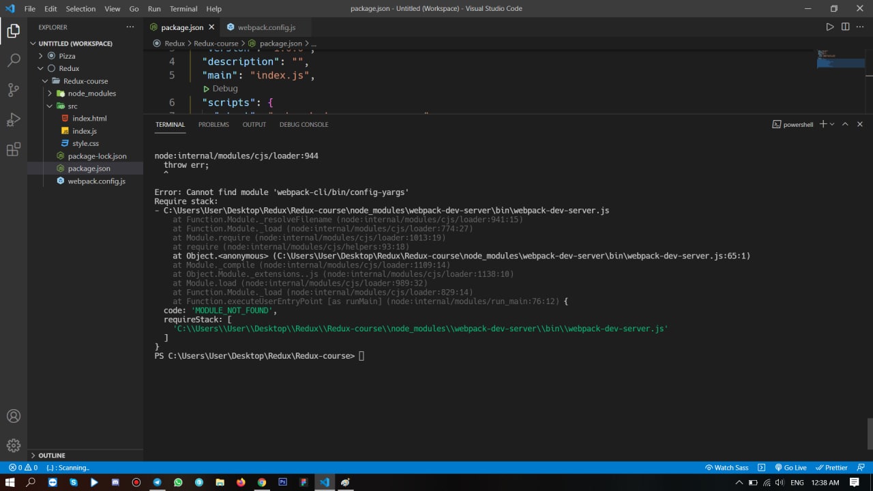Open the Search view in activity bar
Screen dimensions: 873x491
click(13, 60)
